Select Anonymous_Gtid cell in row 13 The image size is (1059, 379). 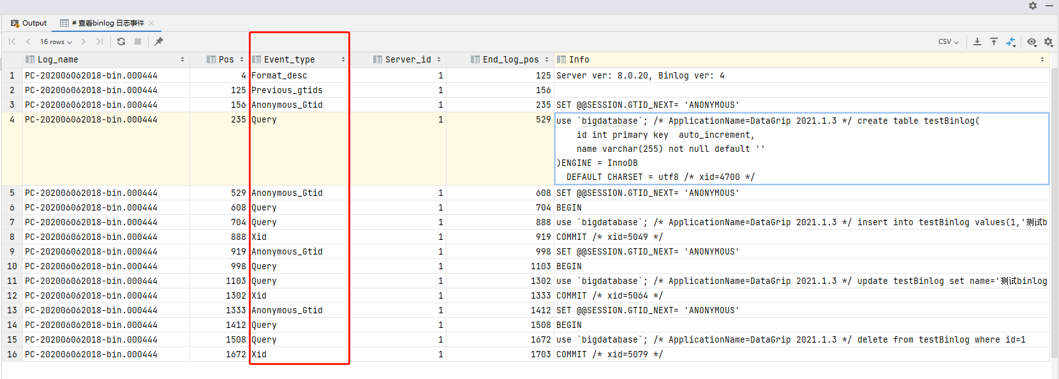point(299,310)
